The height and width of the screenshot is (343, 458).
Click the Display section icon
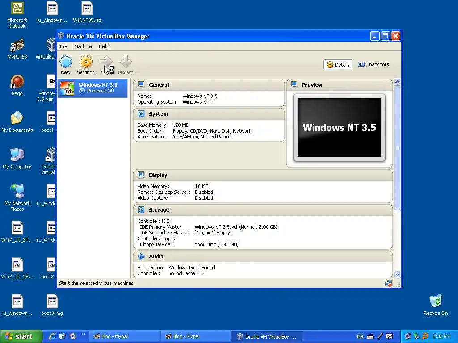[141, 175]
